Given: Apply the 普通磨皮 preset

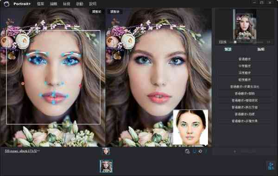Looking at the screenshot, I should [245, 59].
